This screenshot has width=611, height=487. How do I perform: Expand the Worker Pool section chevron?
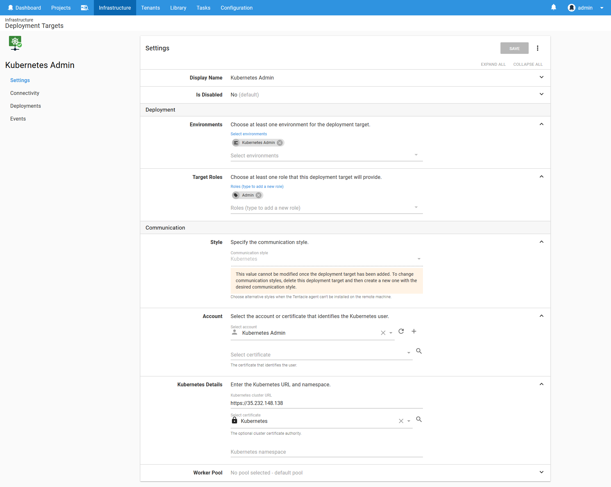click(x=541, y=472)
